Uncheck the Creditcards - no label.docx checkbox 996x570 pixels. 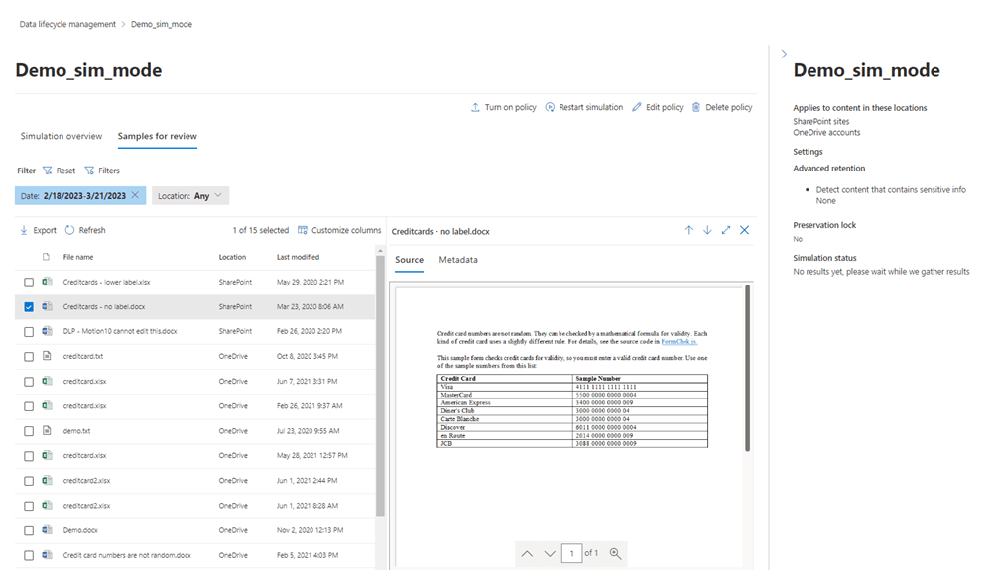pyautogui.click(x=29, y=307)
